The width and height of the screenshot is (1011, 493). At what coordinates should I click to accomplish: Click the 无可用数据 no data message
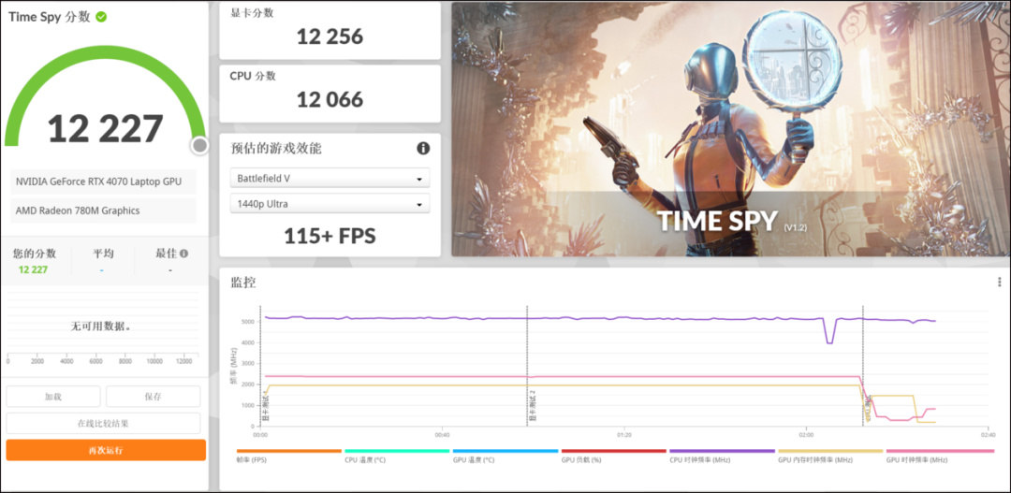pos(101,326)
